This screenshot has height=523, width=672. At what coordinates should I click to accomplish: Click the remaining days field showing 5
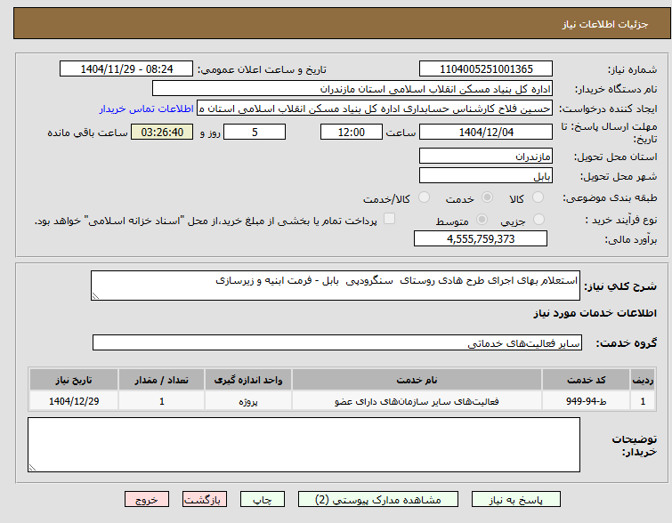[x=255, y=132]
